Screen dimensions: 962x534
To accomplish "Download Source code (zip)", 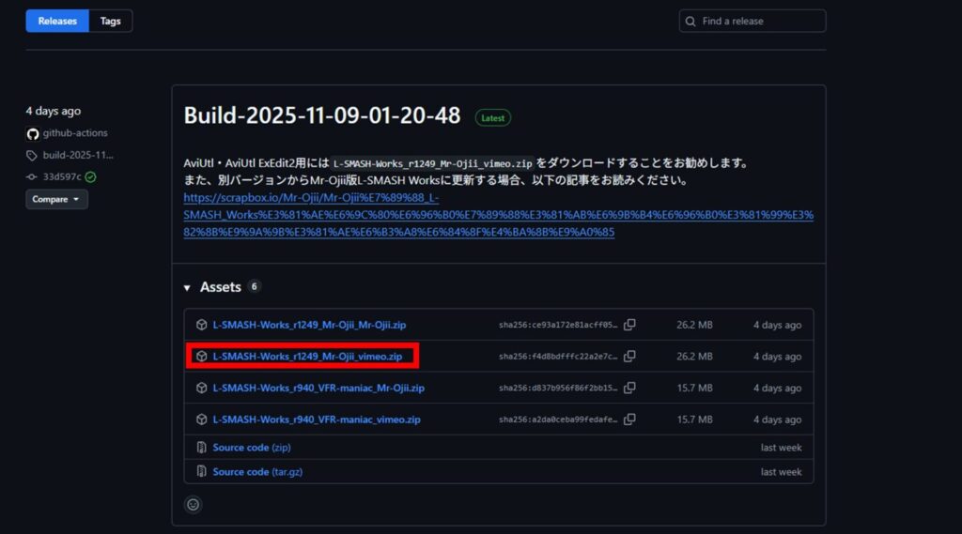I will click(x=252, y=448).
